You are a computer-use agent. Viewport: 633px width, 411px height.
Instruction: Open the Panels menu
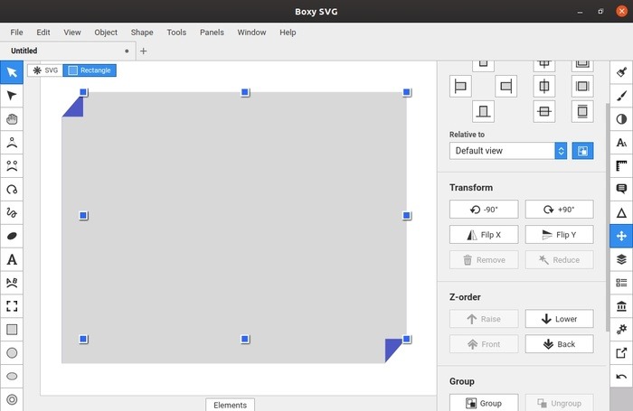tap(212, 33)
